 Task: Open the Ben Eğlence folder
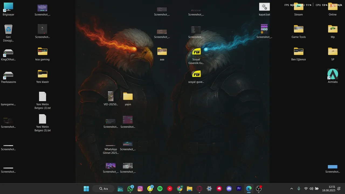[x=298, y=54]
